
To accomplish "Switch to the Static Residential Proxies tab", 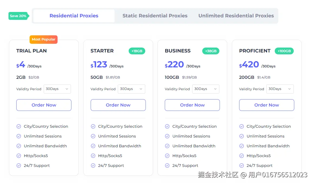I will click(155, 15).
